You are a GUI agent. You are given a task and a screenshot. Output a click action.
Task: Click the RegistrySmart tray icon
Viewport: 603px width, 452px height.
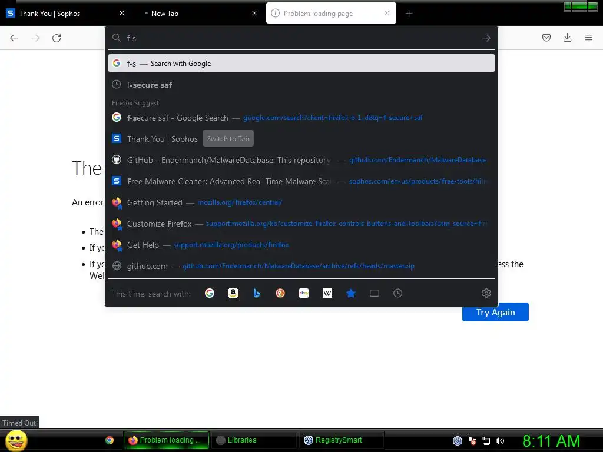457,441
